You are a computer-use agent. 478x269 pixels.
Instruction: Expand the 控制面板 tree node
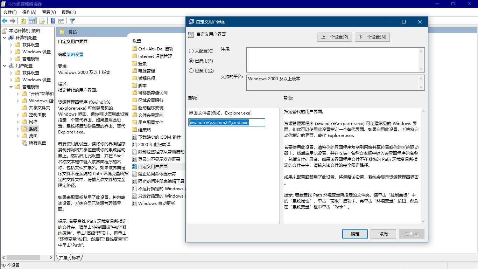point(17,115)
